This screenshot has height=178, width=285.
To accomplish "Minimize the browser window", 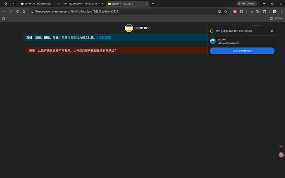I will pyautogui.click(x=264, y=4).
